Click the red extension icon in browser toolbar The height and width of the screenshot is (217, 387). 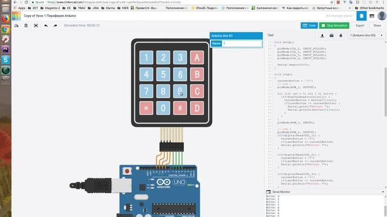point(338,2)
